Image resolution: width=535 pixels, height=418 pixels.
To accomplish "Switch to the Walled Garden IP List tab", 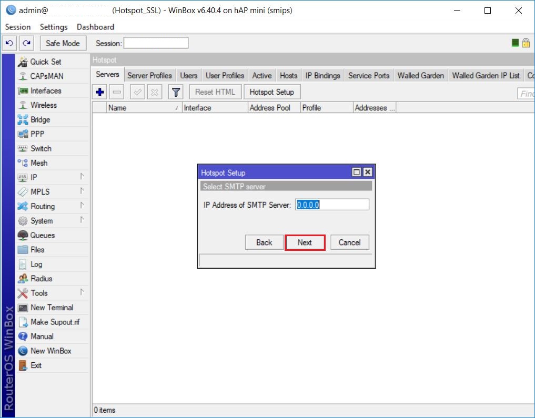I will pos(486,76).
